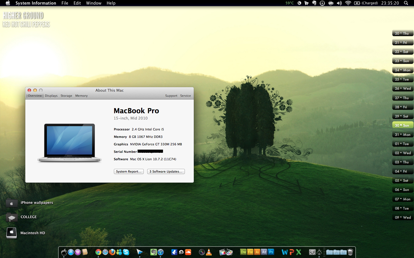414x258 pixels.
Task: Open After Effects from the dock
Action: click(264, 252)
